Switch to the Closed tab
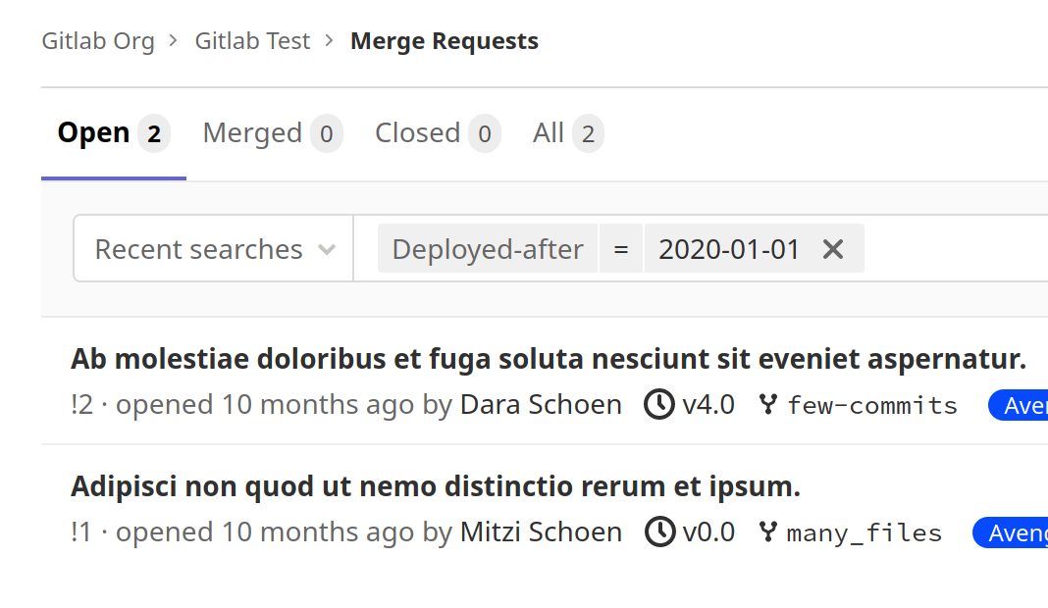This screenshot has height=608, width=1048. coord(416,132)
